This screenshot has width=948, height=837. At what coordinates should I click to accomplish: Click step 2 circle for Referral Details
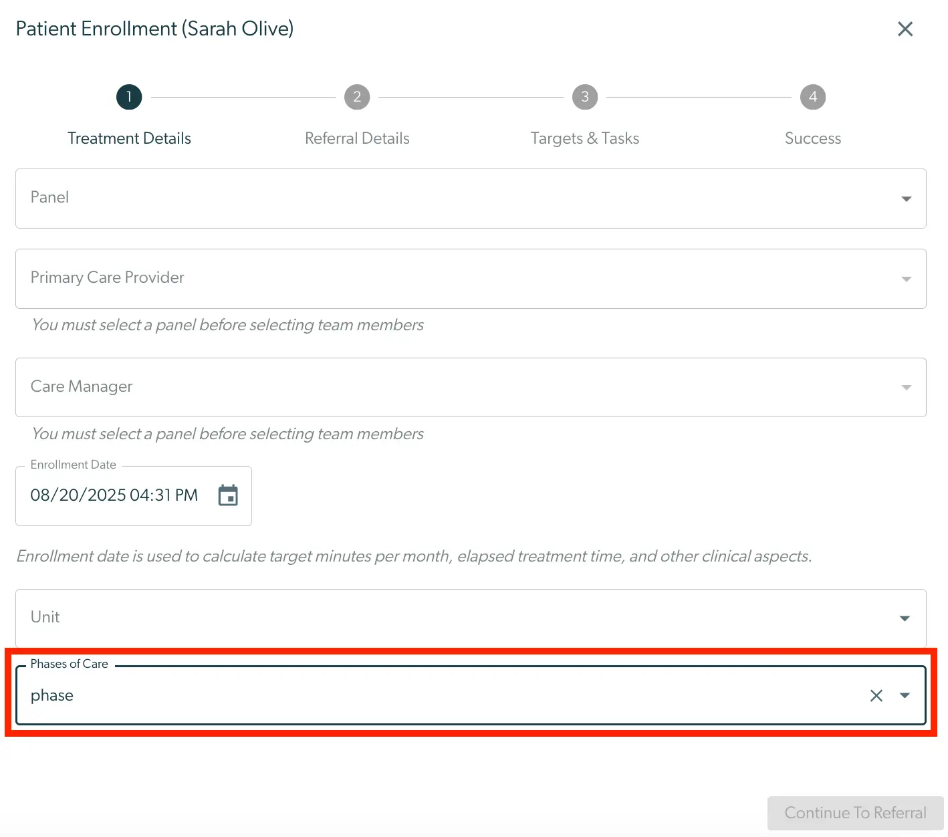357,96
